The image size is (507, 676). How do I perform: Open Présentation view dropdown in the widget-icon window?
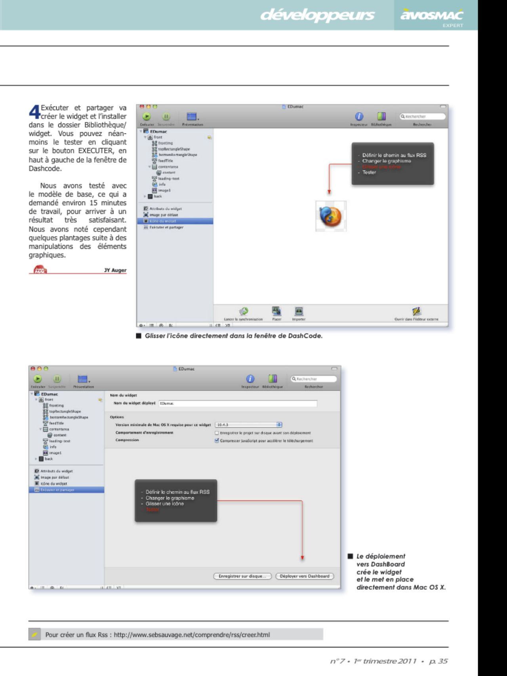pyautogui.click(x=193, y=117)
